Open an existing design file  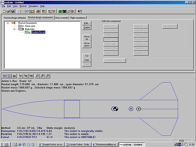click(8, 11)
